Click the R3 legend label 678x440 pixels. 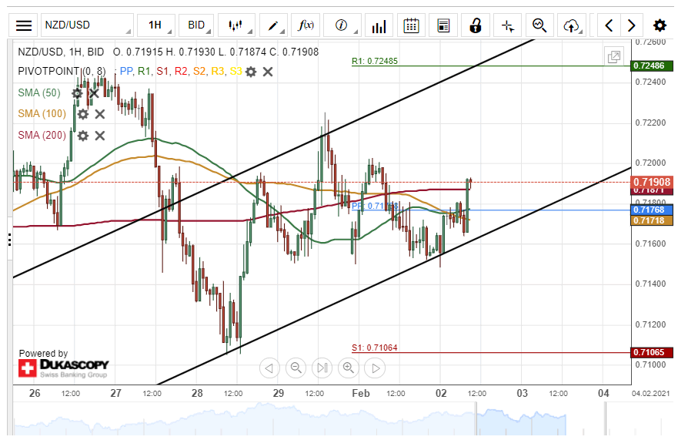click(x=218, y=71)
